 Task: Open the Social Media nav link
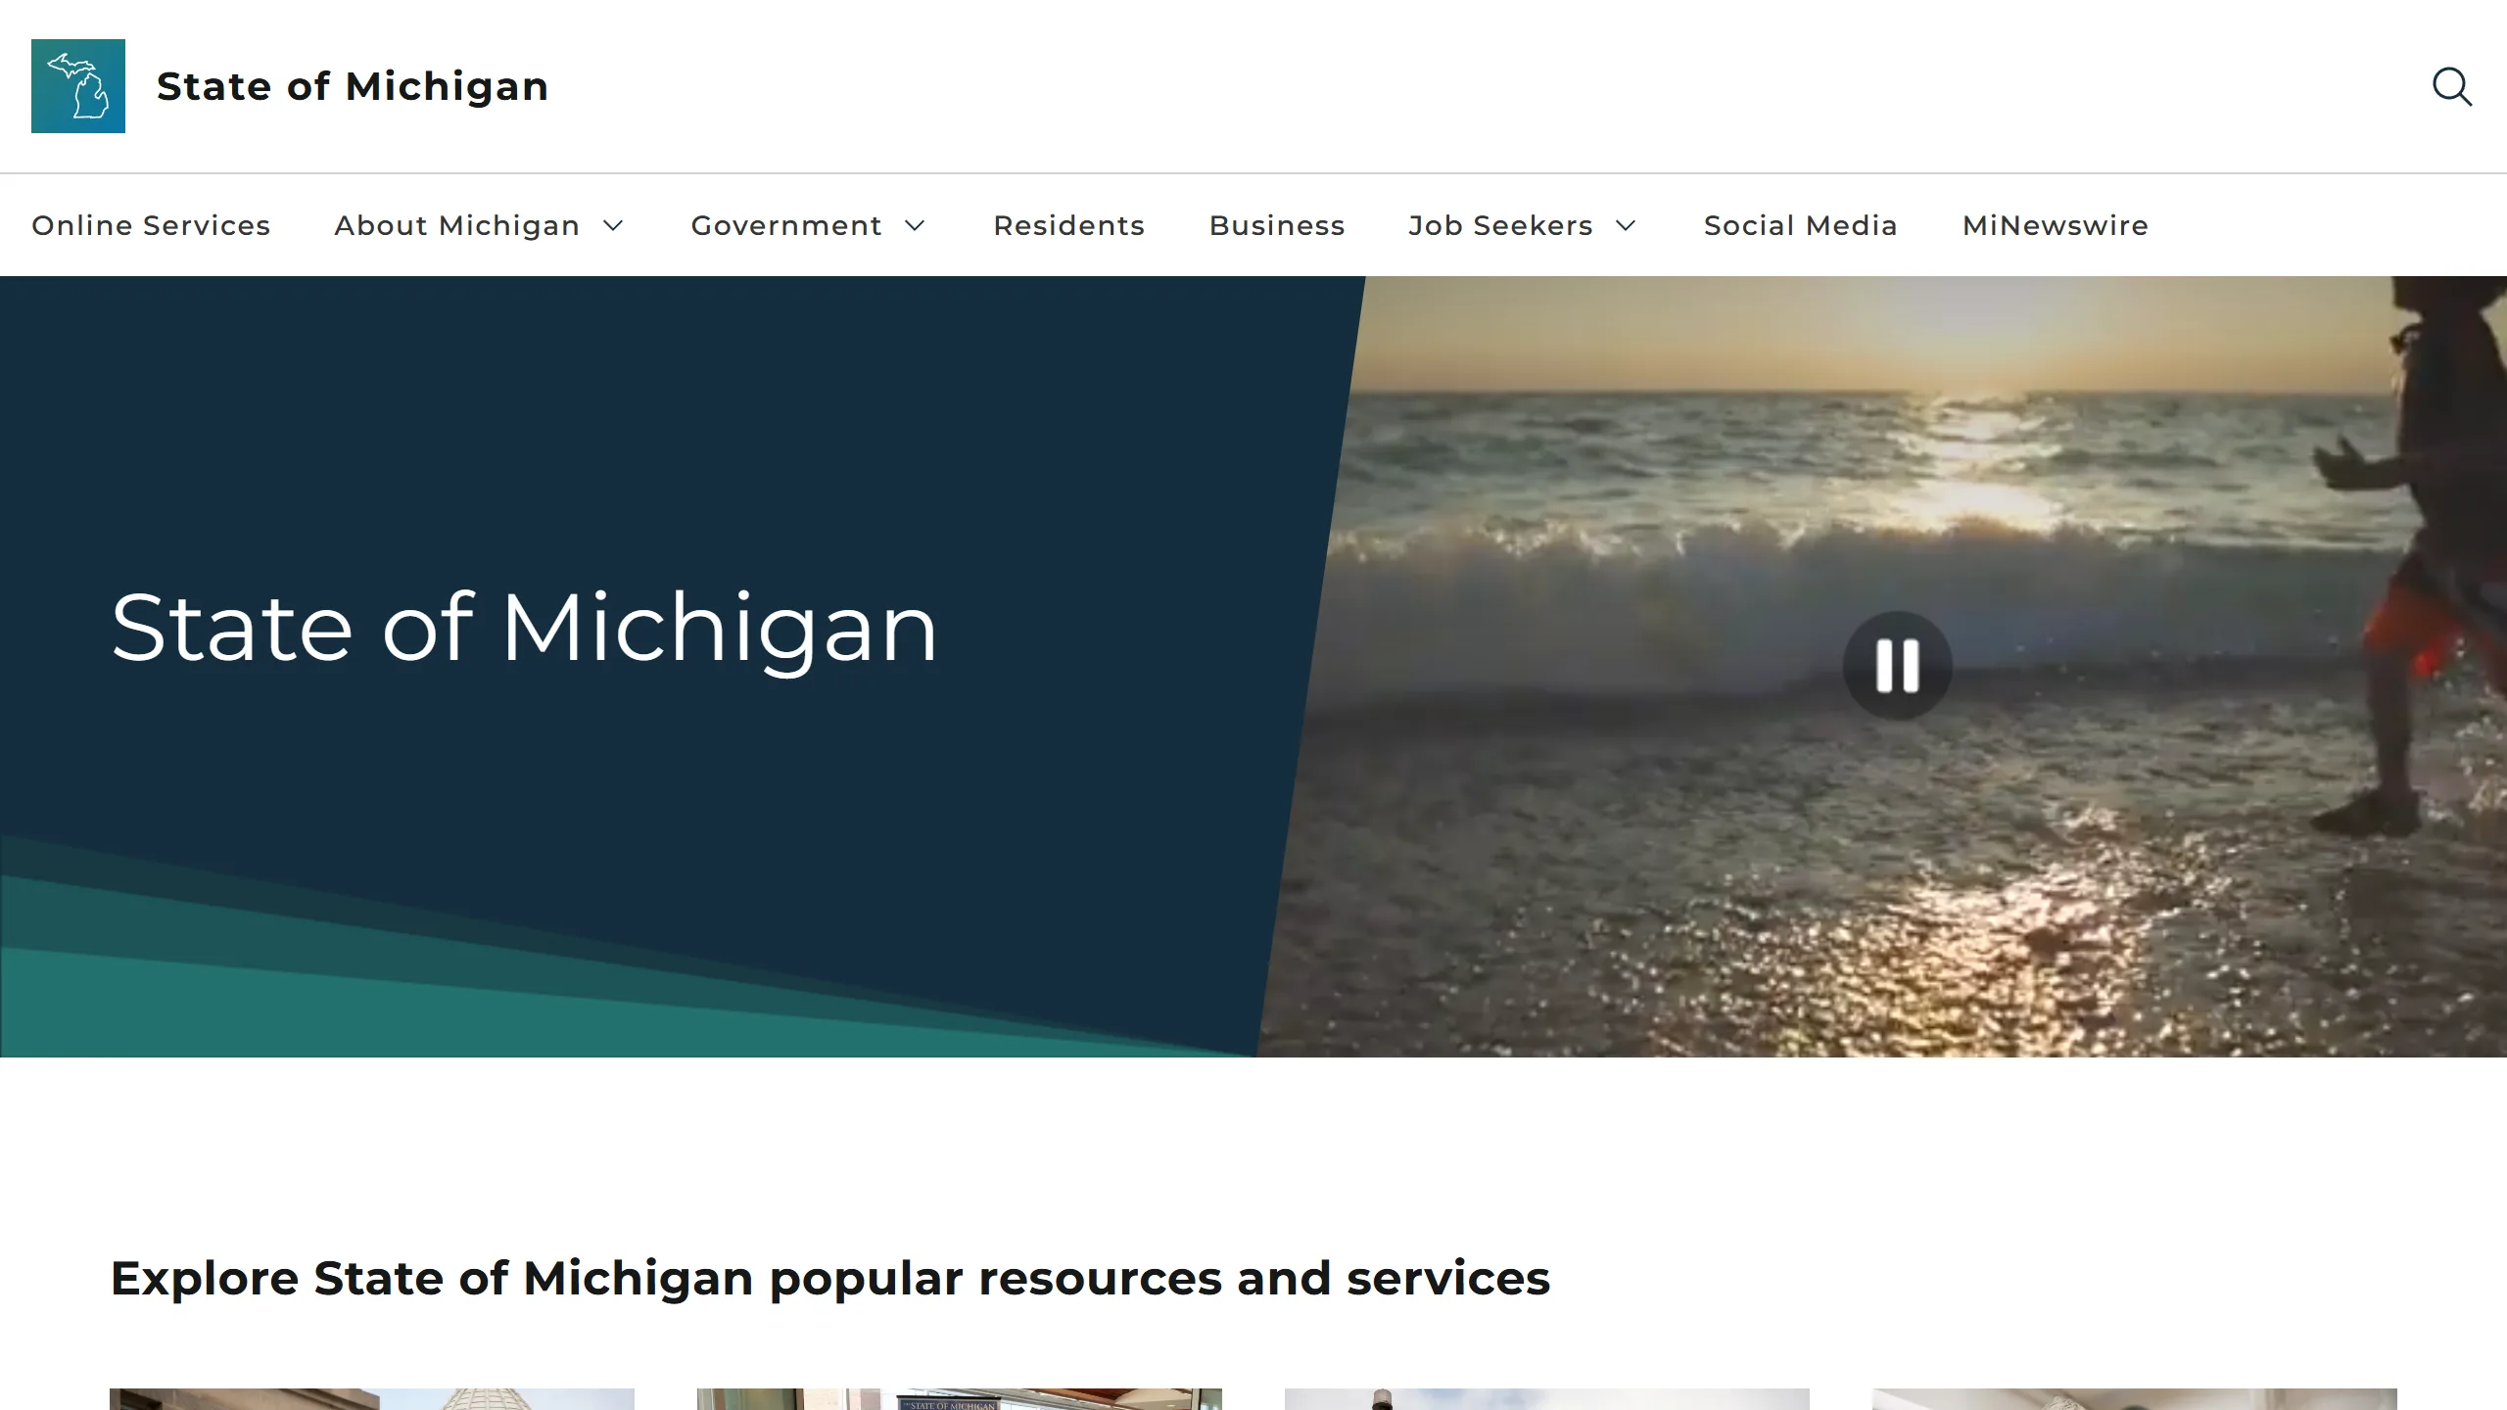1801,225
